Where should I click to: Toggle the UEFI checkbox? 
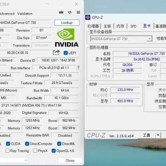point(66,53)
